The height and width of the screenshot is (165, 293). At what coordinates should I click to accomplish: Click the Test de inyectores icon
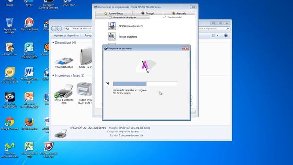coord(112,36)
